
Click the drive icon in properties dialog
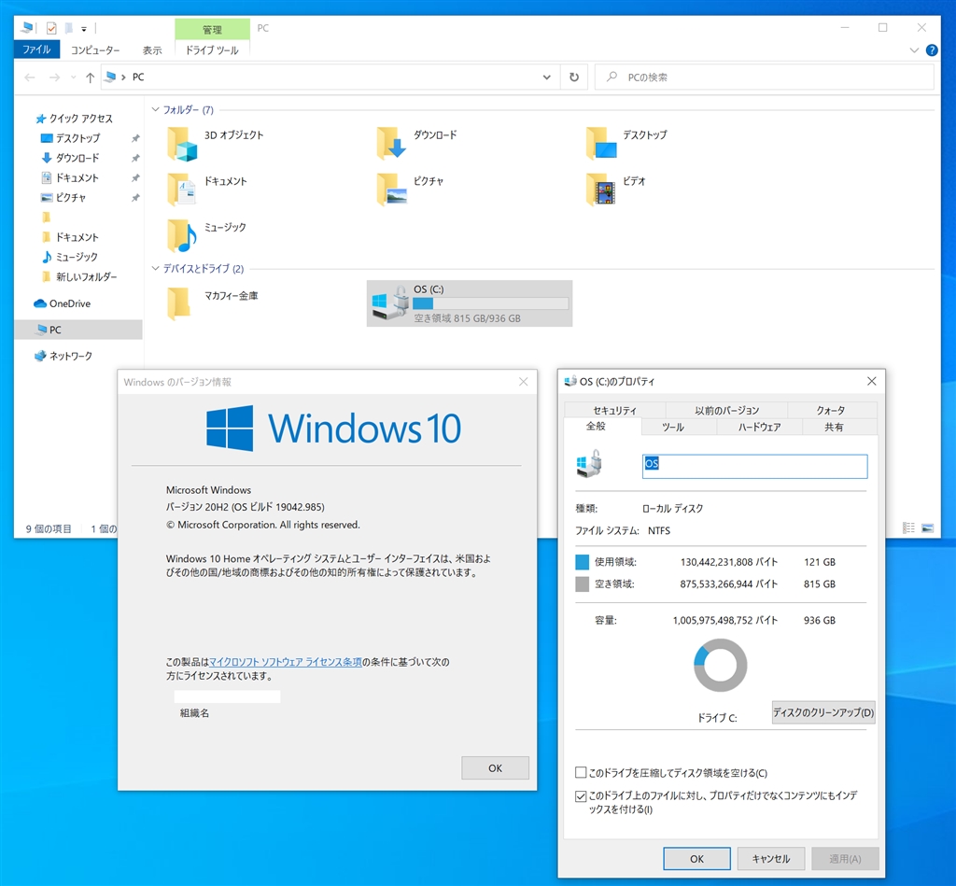click(x=590, y=464)
